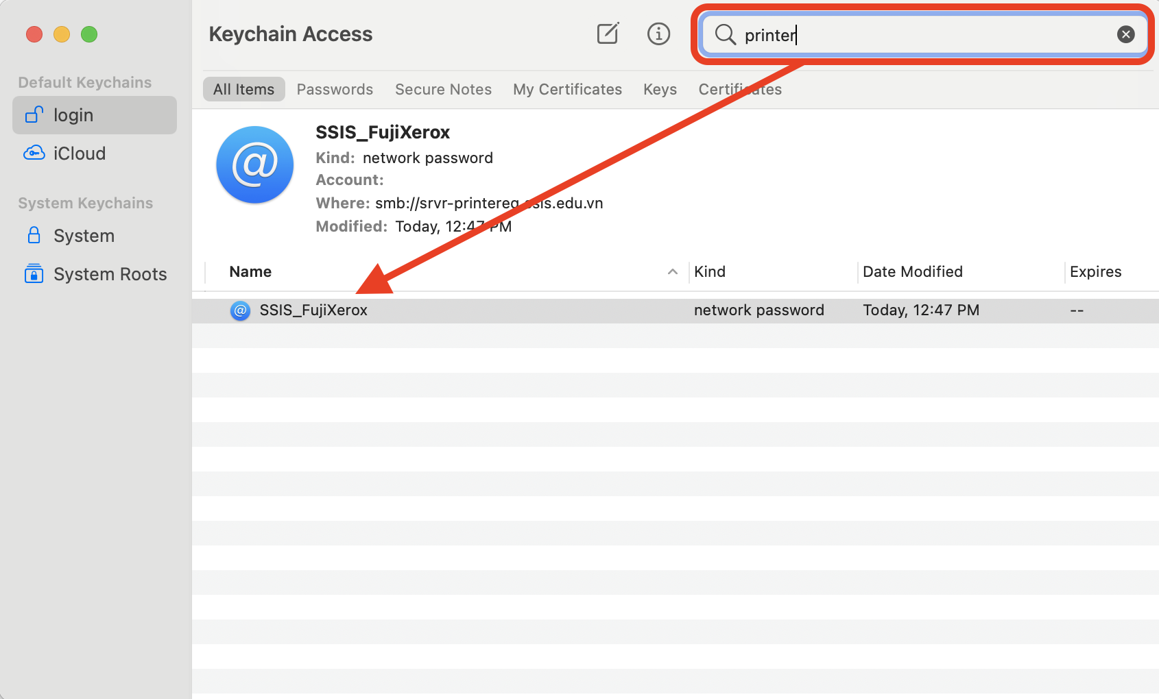Screen dimensions: 1159x699
Task: Select the All Items tab
Action: point(243,90)
